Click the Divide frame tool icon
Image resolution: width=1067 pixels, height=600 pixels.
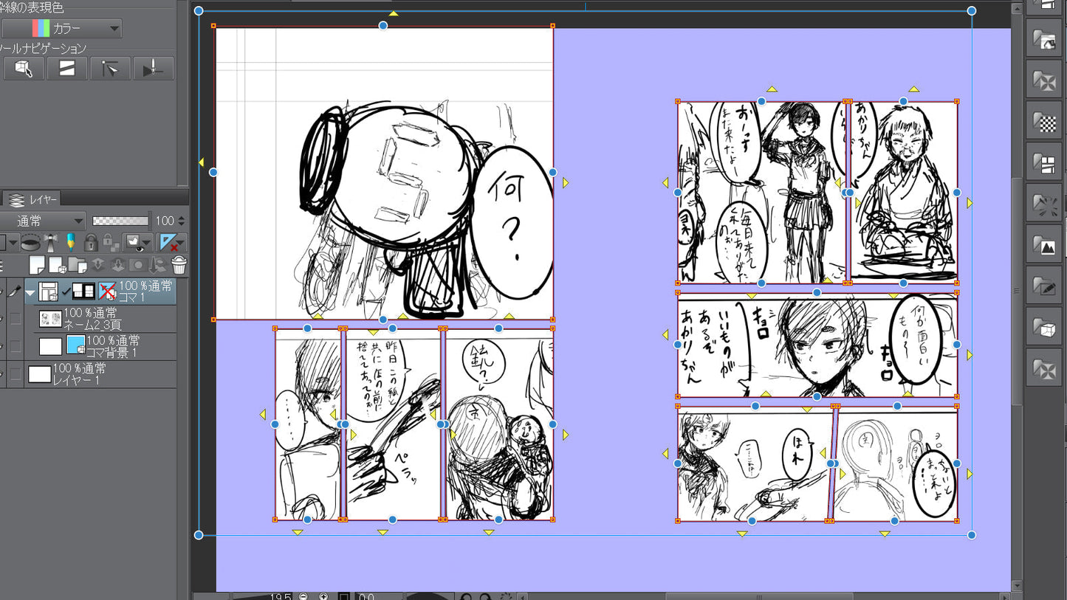(x=66, y=69)
